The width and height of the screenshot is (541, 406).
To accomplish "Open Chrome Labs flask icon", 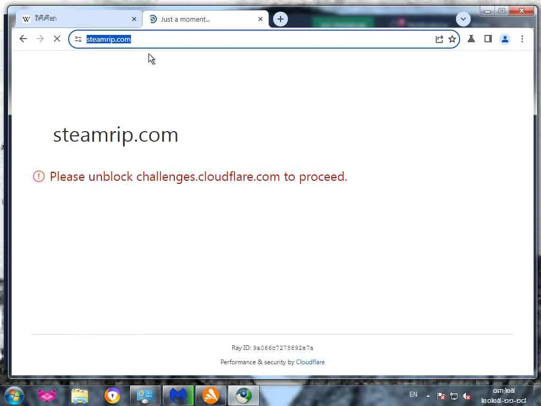I will [471, 39].
